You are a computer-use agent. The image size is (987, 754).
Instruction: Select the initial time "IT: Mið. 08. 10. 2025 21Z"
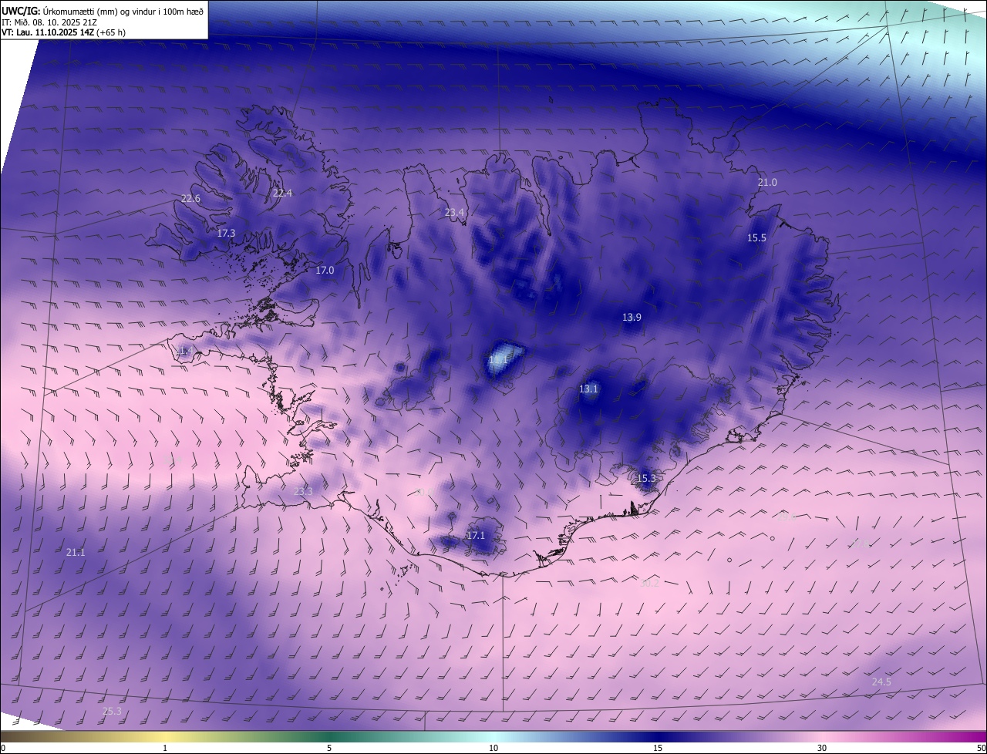[x=51, y=22]
